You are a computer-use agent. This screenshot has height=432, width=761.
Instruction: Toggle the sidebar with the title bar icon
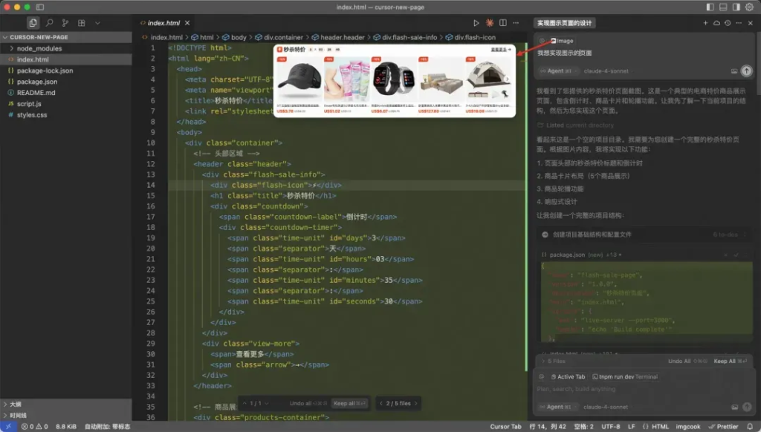[x=39, y=7]
